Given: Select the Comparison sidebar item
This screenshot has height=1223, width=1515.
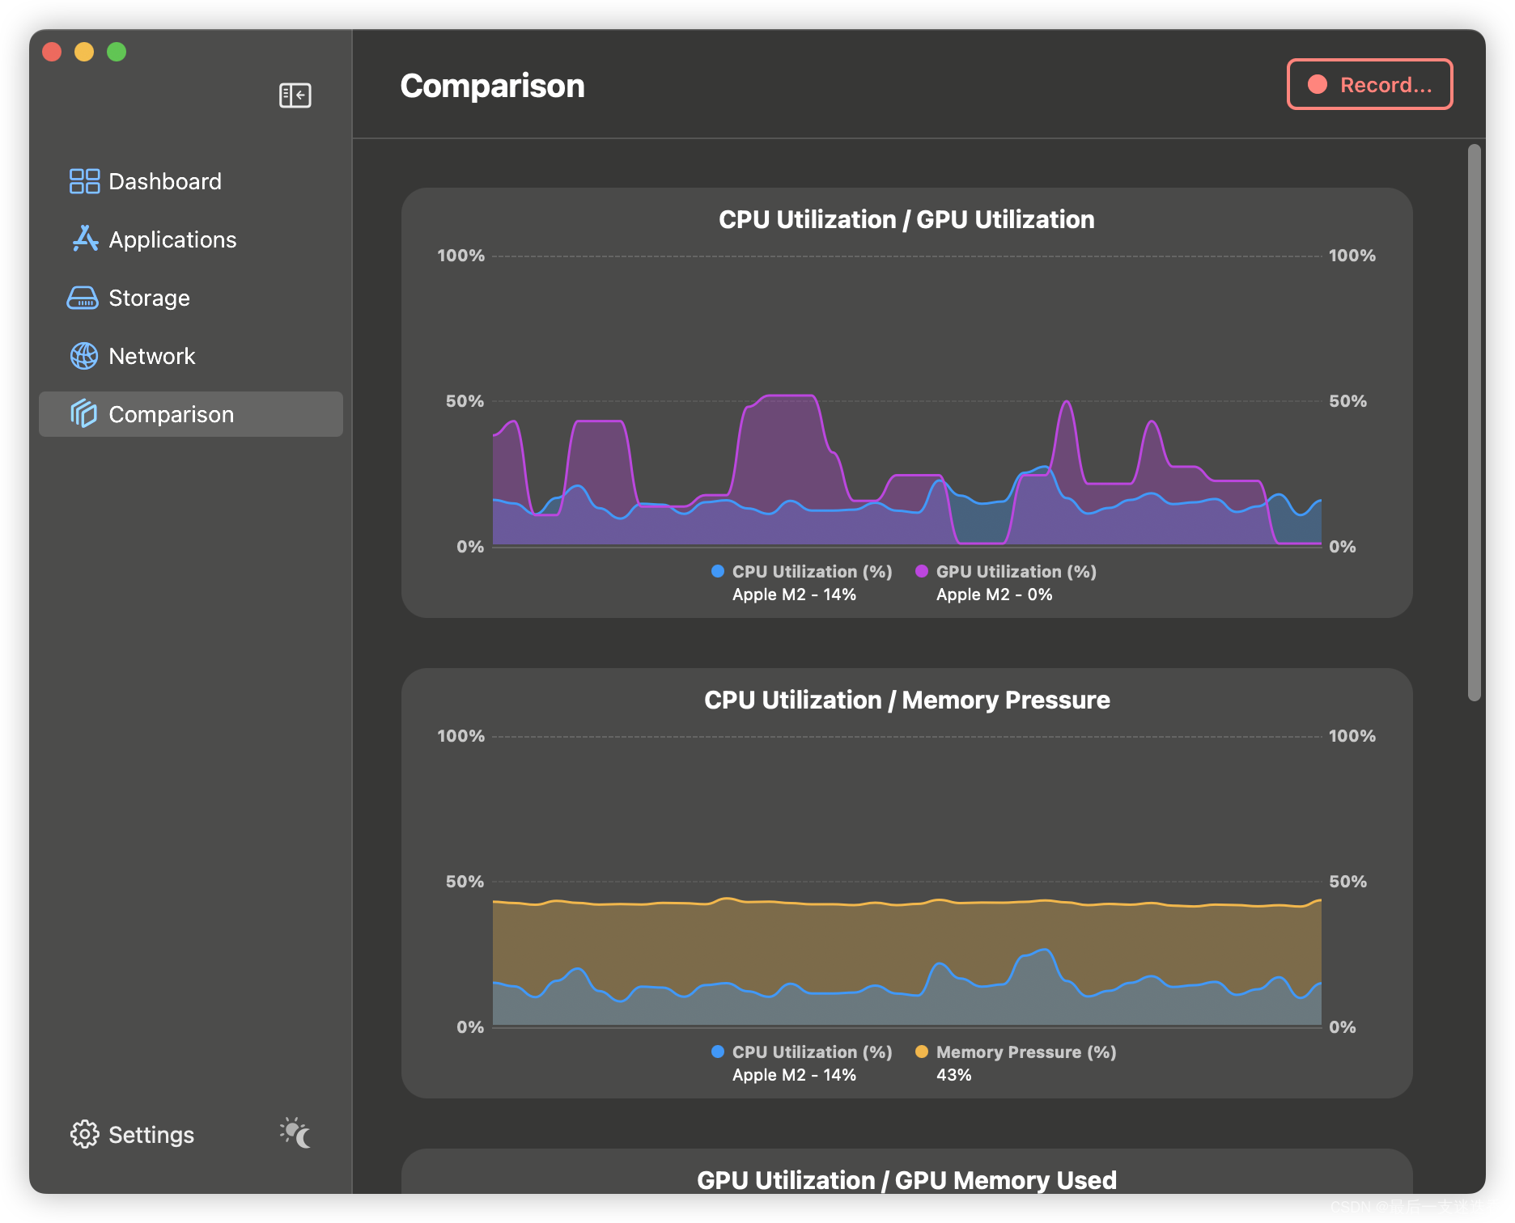Looking at the screenshot, I should [191, 414].
